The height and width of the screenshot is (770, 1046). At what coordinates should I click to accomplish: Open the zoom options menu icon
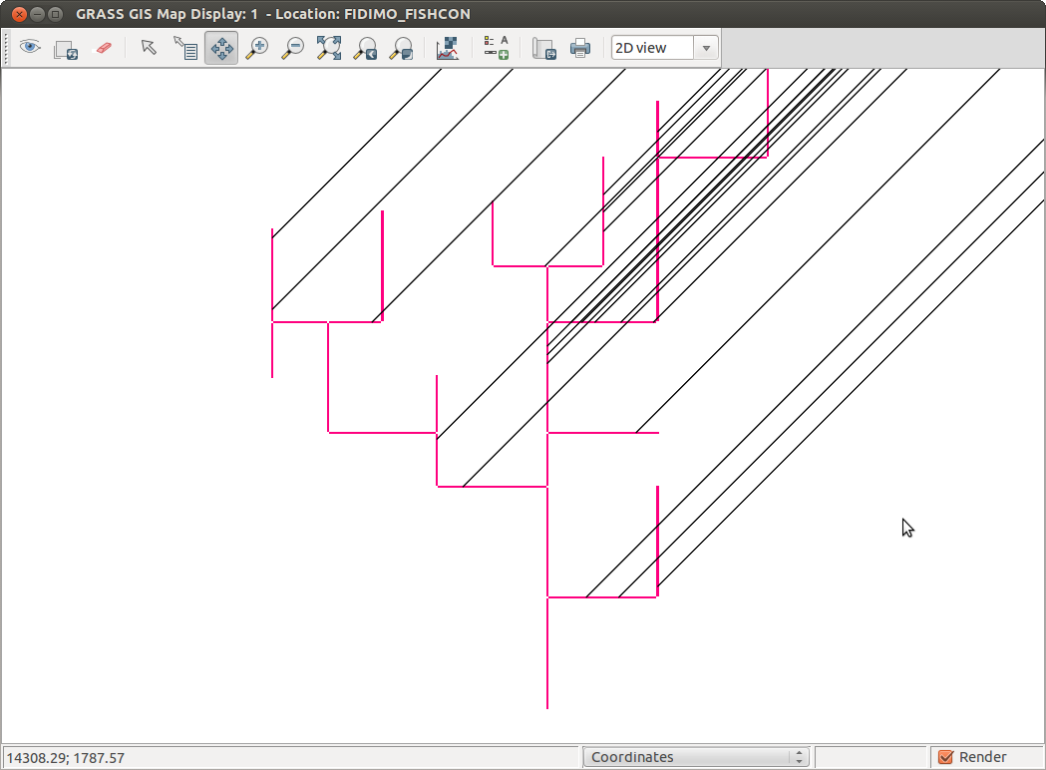click(x=401, y=49)
